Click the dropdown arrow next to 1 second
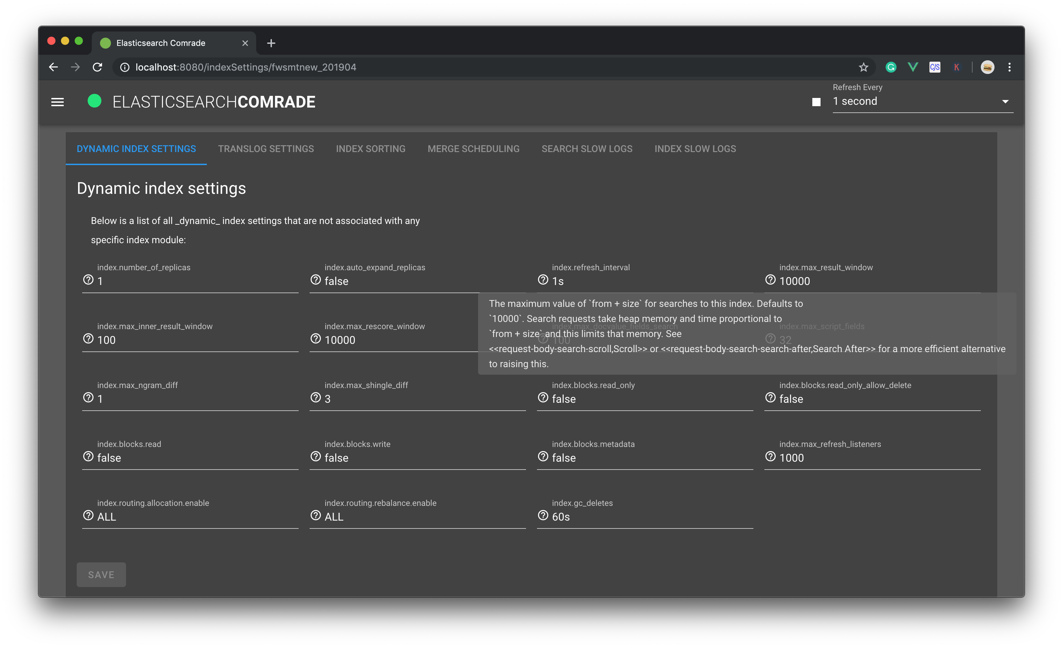The height and width of the screenshot is (648, 1063). [x=1005, y=102]
